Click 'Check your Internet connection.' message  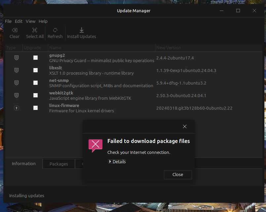139,152
